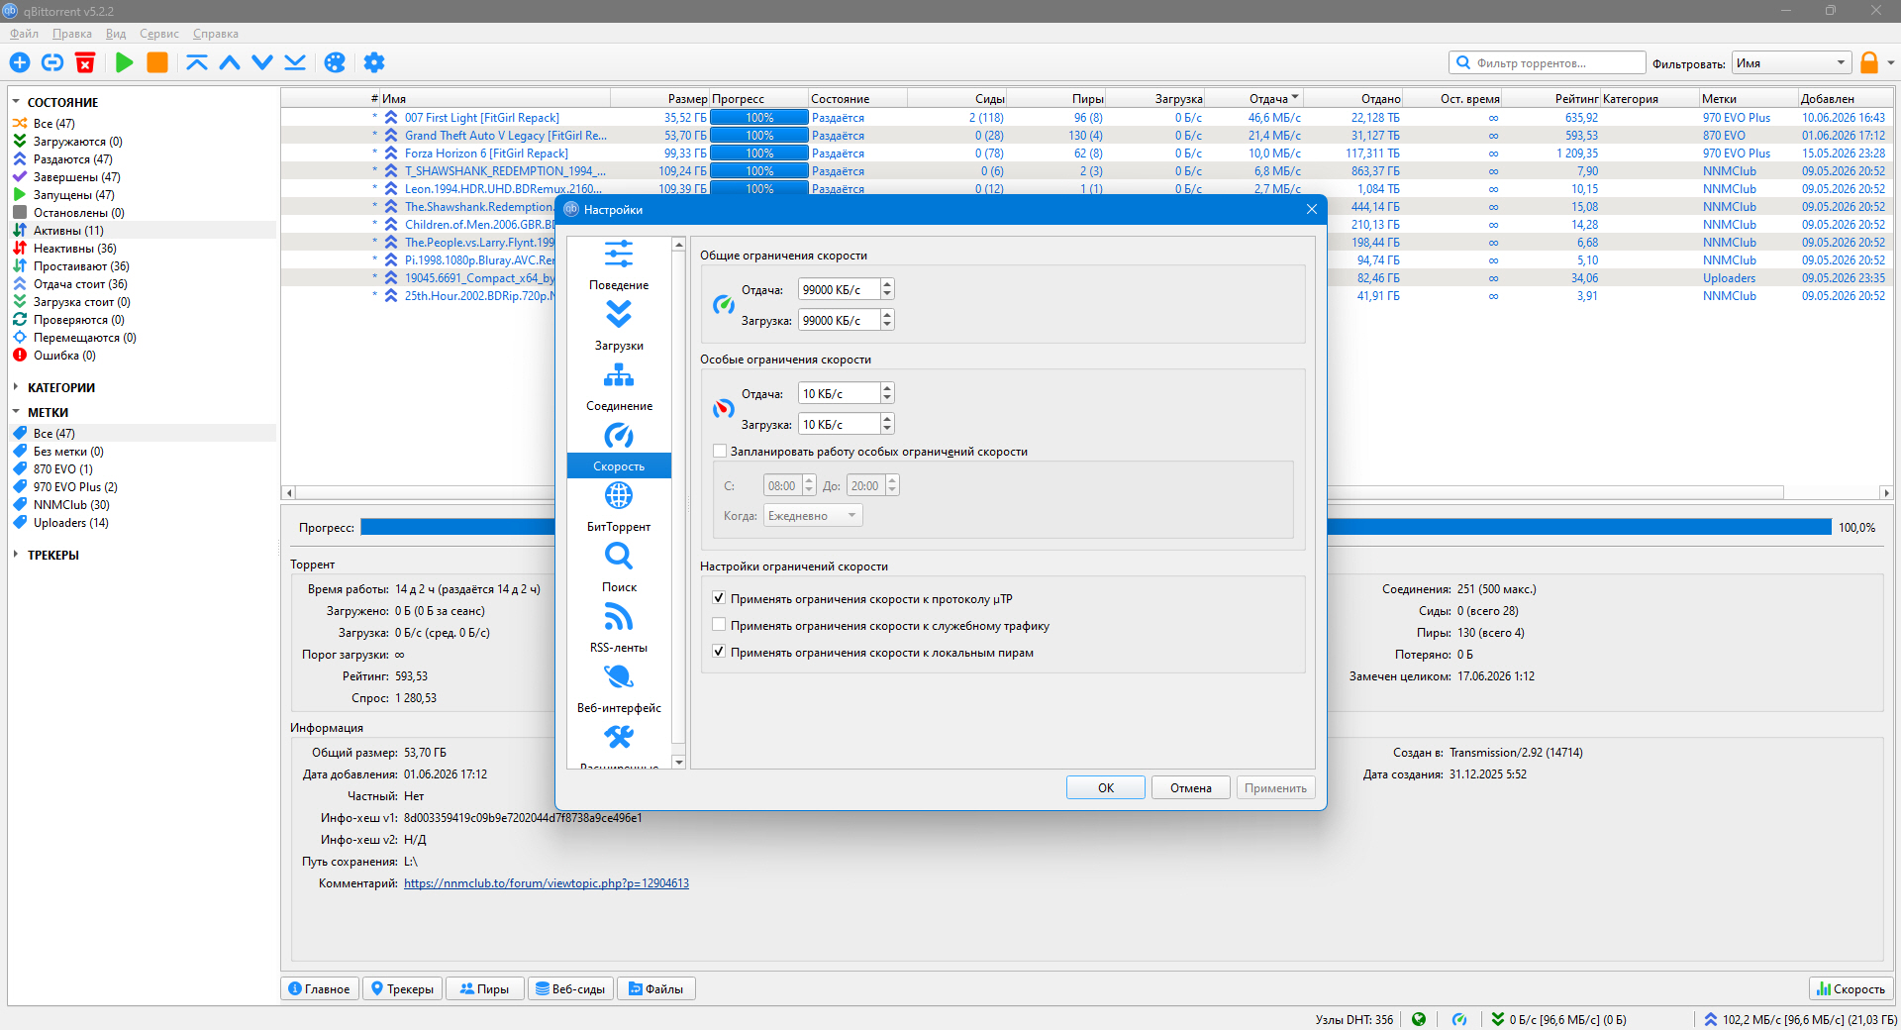Increase special upload limit spinner
The height and width of the screenshot is (1030, 1901).
(x=887, y=388)
